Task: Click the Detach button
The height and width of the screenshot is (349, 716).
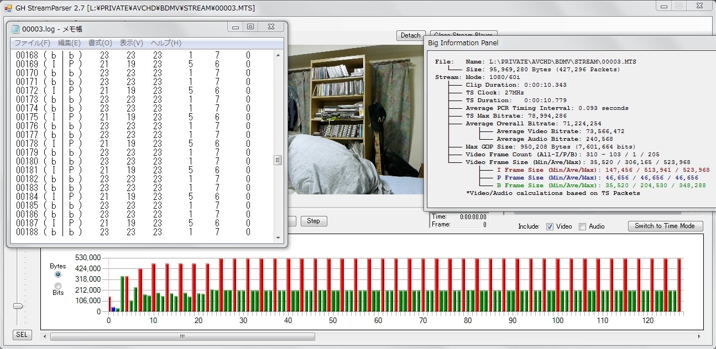Action: (410, 35)
